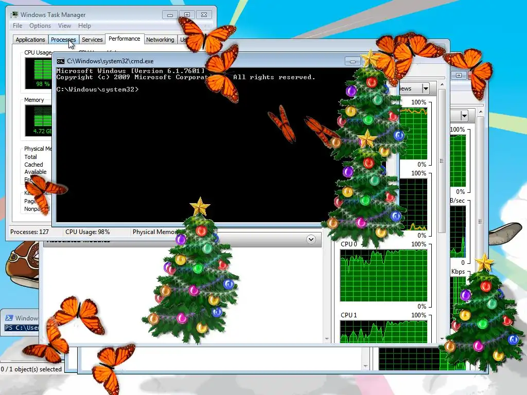This screenshot has width=527, height=395.
Task: Open the Help menu in Task Manager
Action: 84,26
